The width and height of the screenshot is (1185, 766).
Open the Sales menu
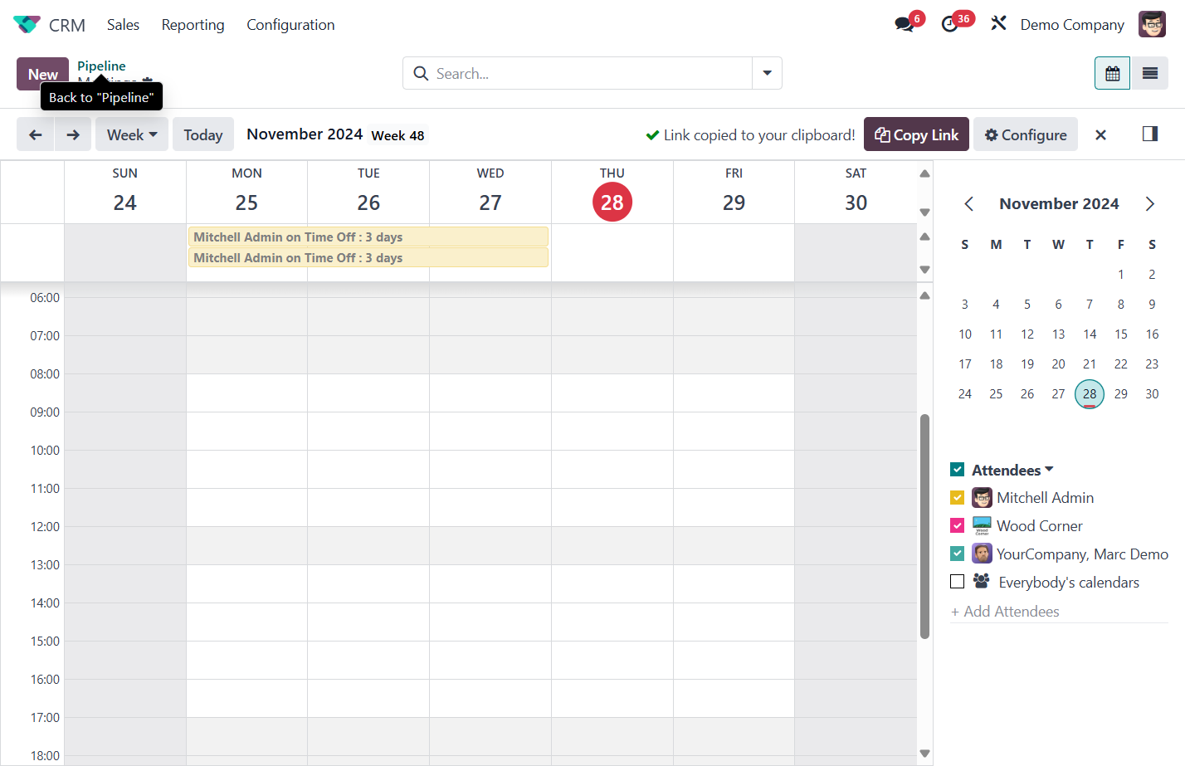tap(123, 25)
